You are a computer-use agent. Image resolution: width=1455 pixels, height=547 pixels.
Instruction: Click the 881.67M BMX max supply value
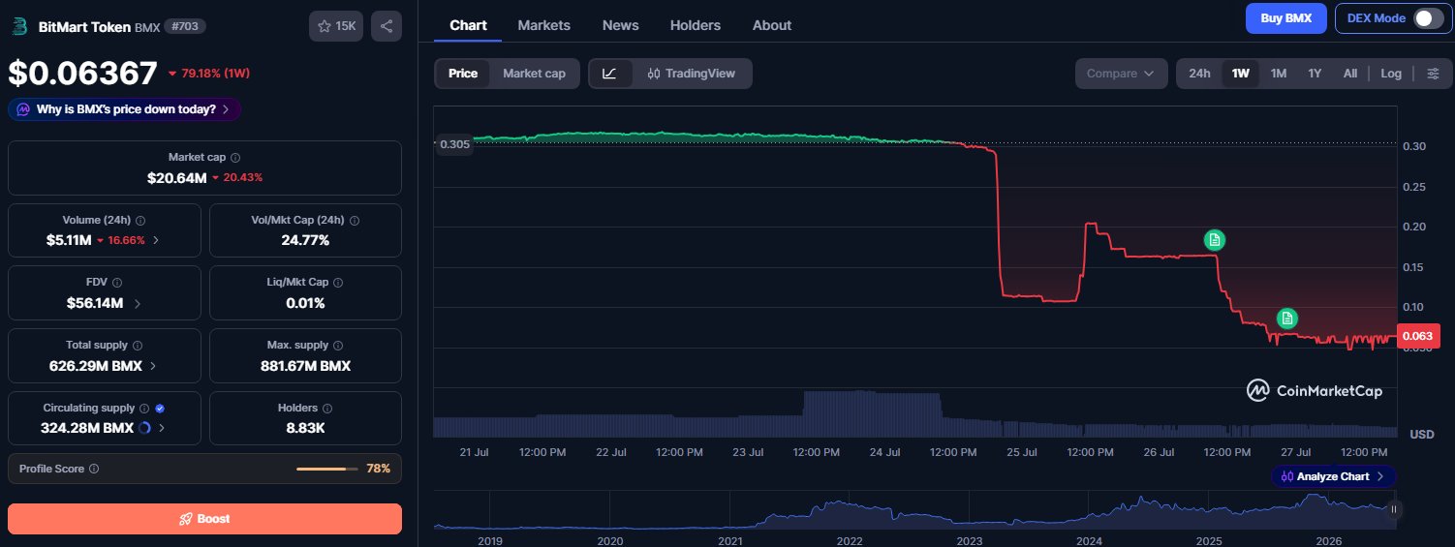(x=305, y=366)
